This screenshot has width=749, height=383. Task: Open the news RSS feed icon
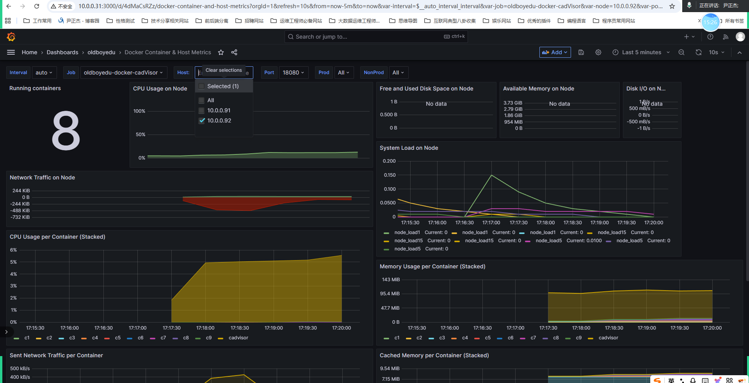tap(726, 37)
